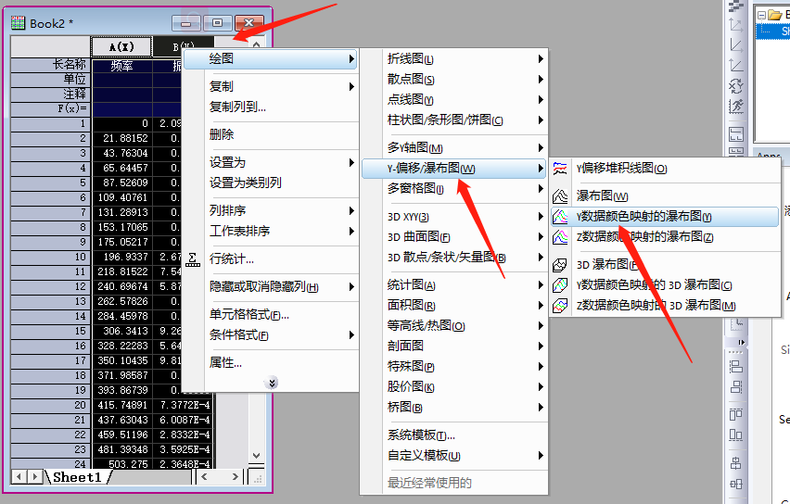Click the horizontal scrollbar right arrow
The height and width of the screenshot is (504, 790).
point(236,476)
